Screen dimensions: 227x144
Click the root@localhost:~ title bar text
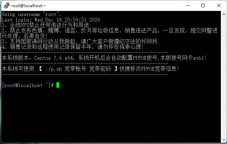click(28, 6)
